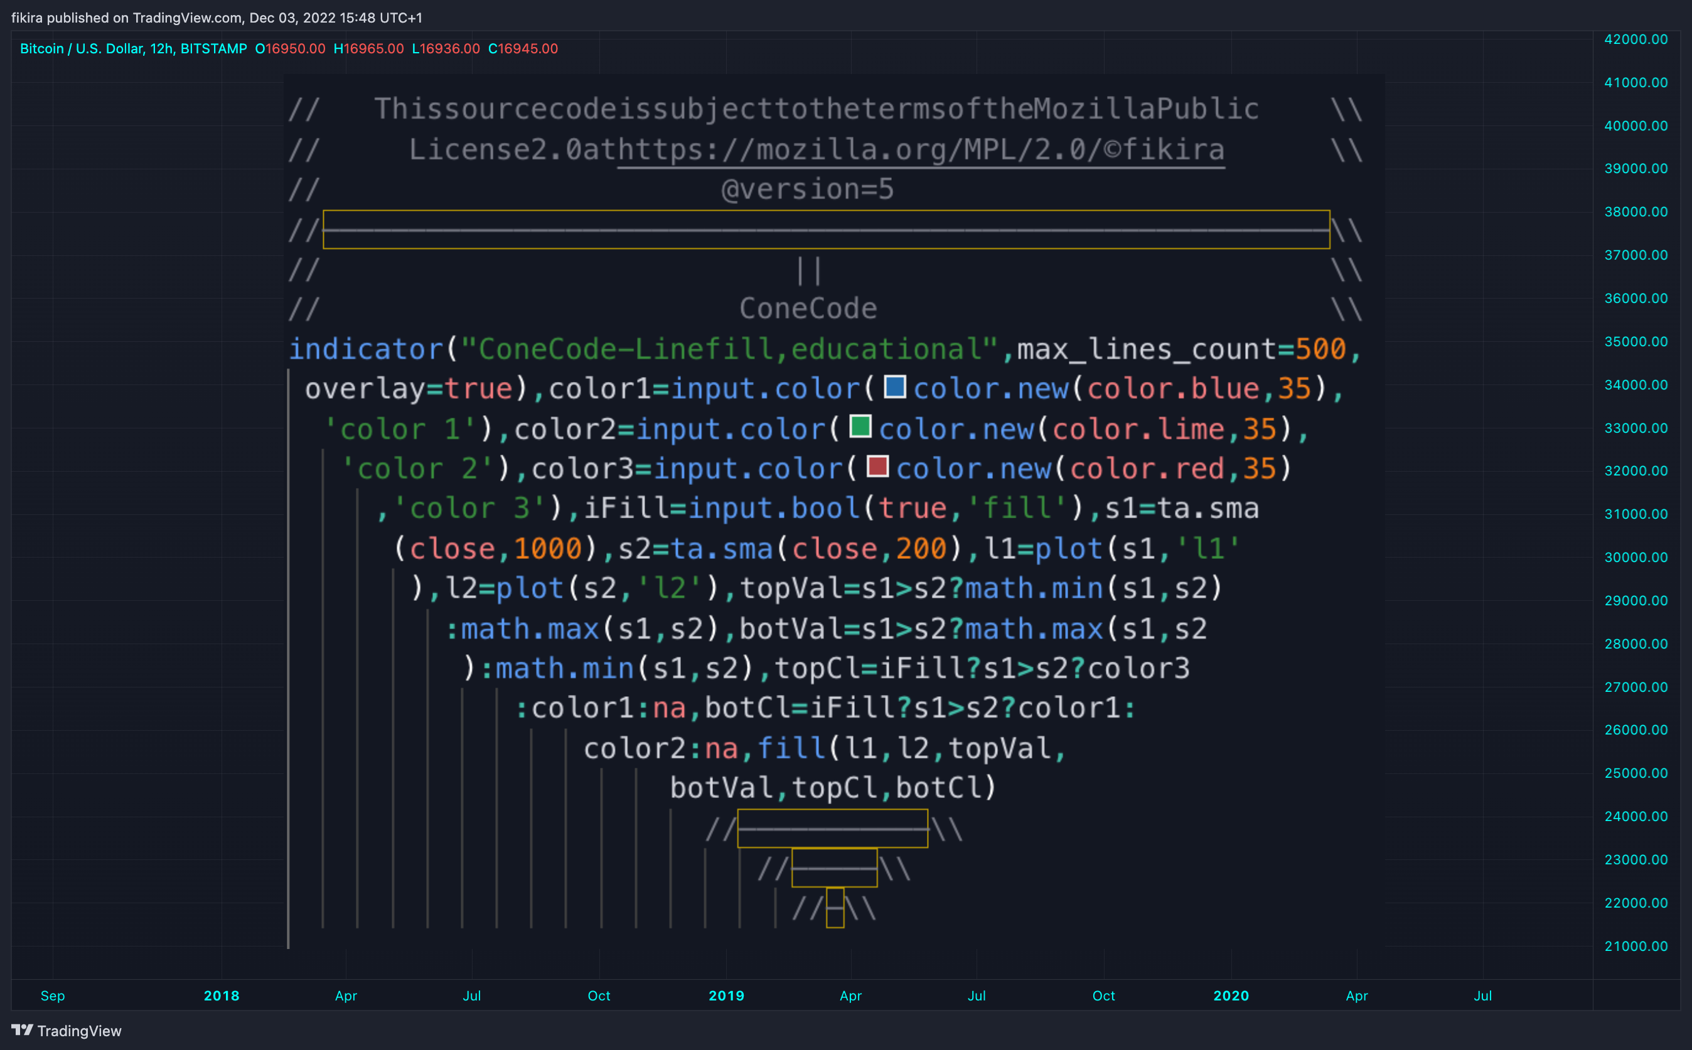
Task: Click the low price L16936.00
Action: pyautogui.click(x=446, y=49)
